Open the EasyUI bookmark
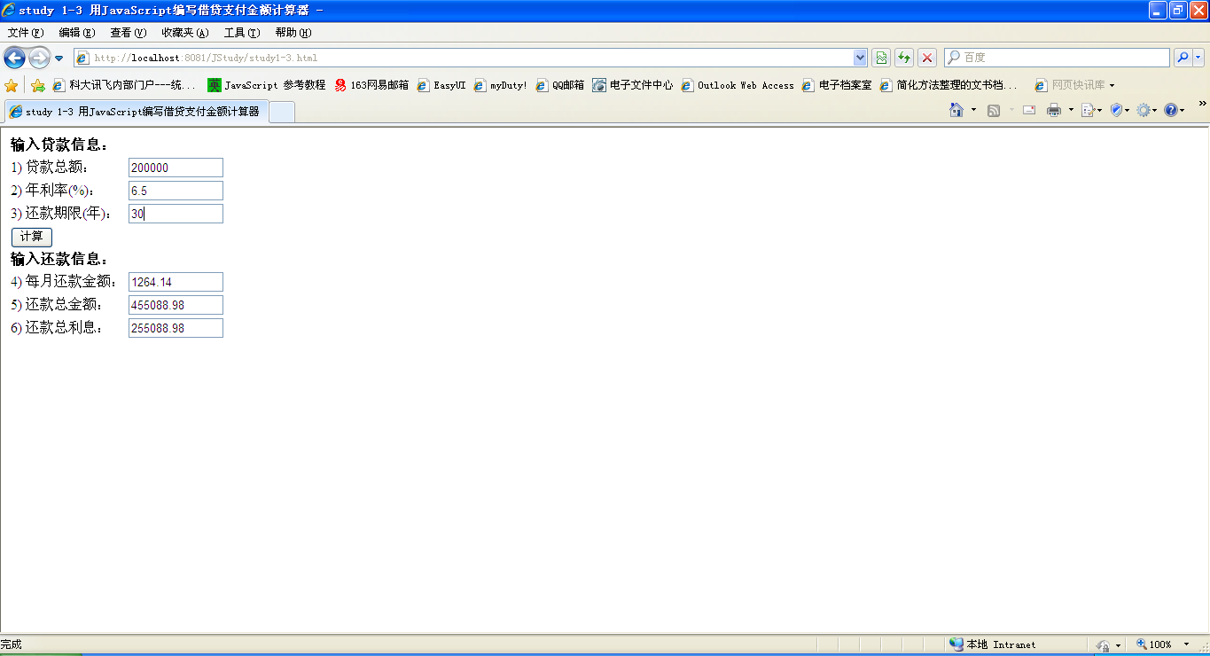Screen dimensions: 1210x656 pyautogui.click(x=441, y=85)
